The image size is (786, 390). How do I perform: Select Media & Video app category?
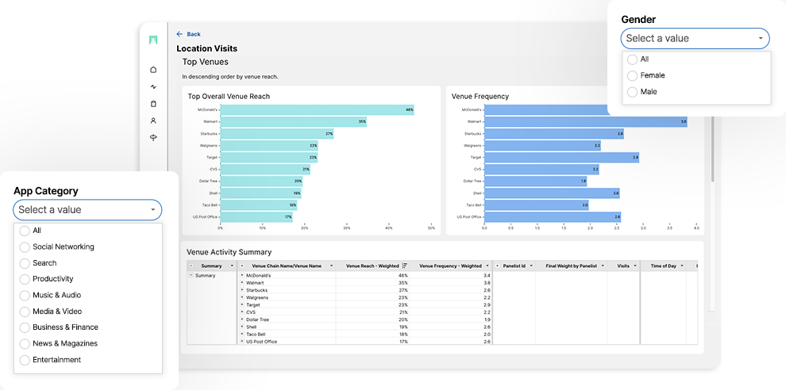click(25, 312)
